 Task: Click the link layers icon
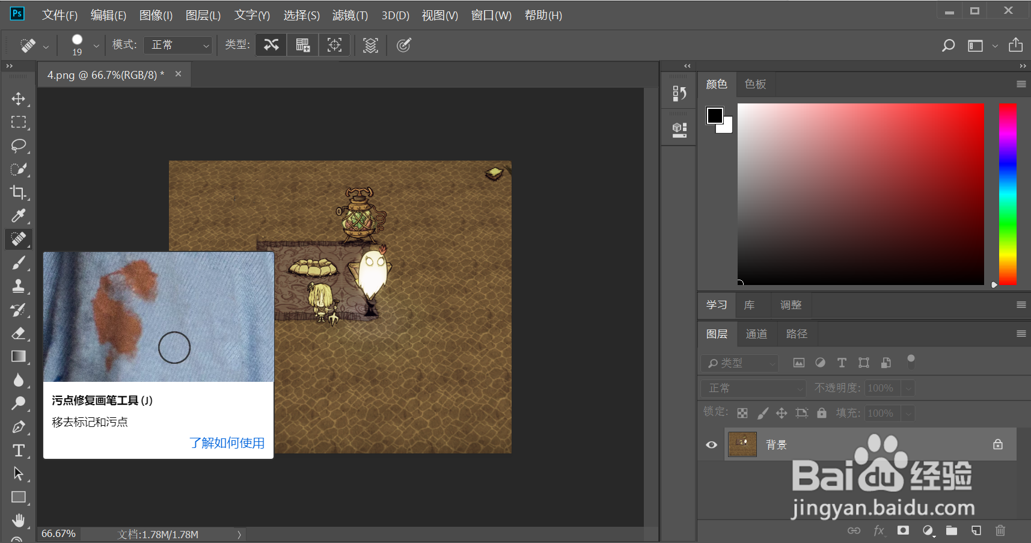click(x=854, y=530)
